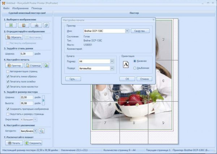Open the Страница page settings button

point(33,65)
